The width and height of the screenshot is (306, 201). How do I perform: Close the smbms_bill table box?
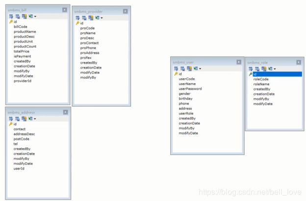point(65,10)
